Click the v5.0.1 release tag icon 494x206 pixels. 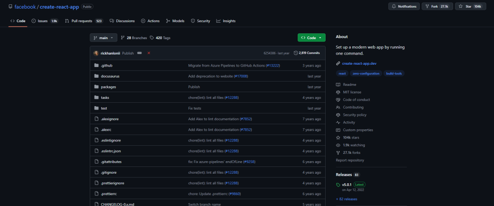coord(338,185)
